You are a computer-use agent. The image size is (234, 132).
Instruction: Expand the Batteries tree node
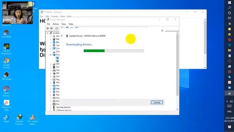[50, 39]
